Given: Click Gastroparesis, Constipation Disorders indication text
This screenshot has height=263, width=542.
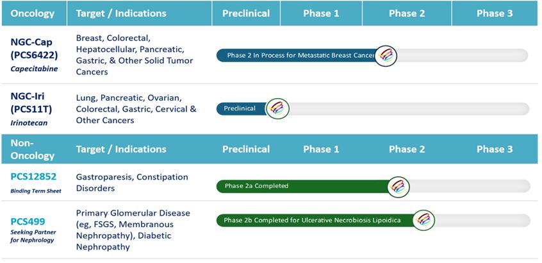Looking at the screenshot, I should click(x=132, y=182).
